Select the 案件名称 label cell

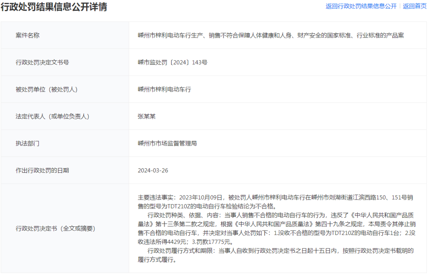click(28, 35)
